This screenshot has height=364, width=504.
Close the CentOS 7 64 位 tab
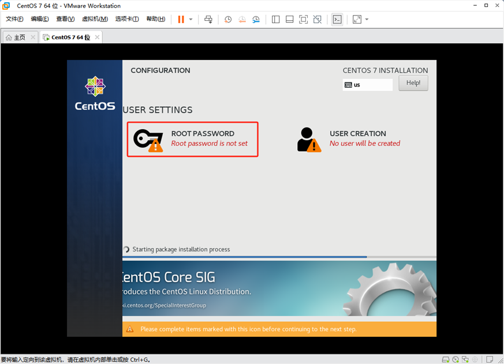(97, 37)
